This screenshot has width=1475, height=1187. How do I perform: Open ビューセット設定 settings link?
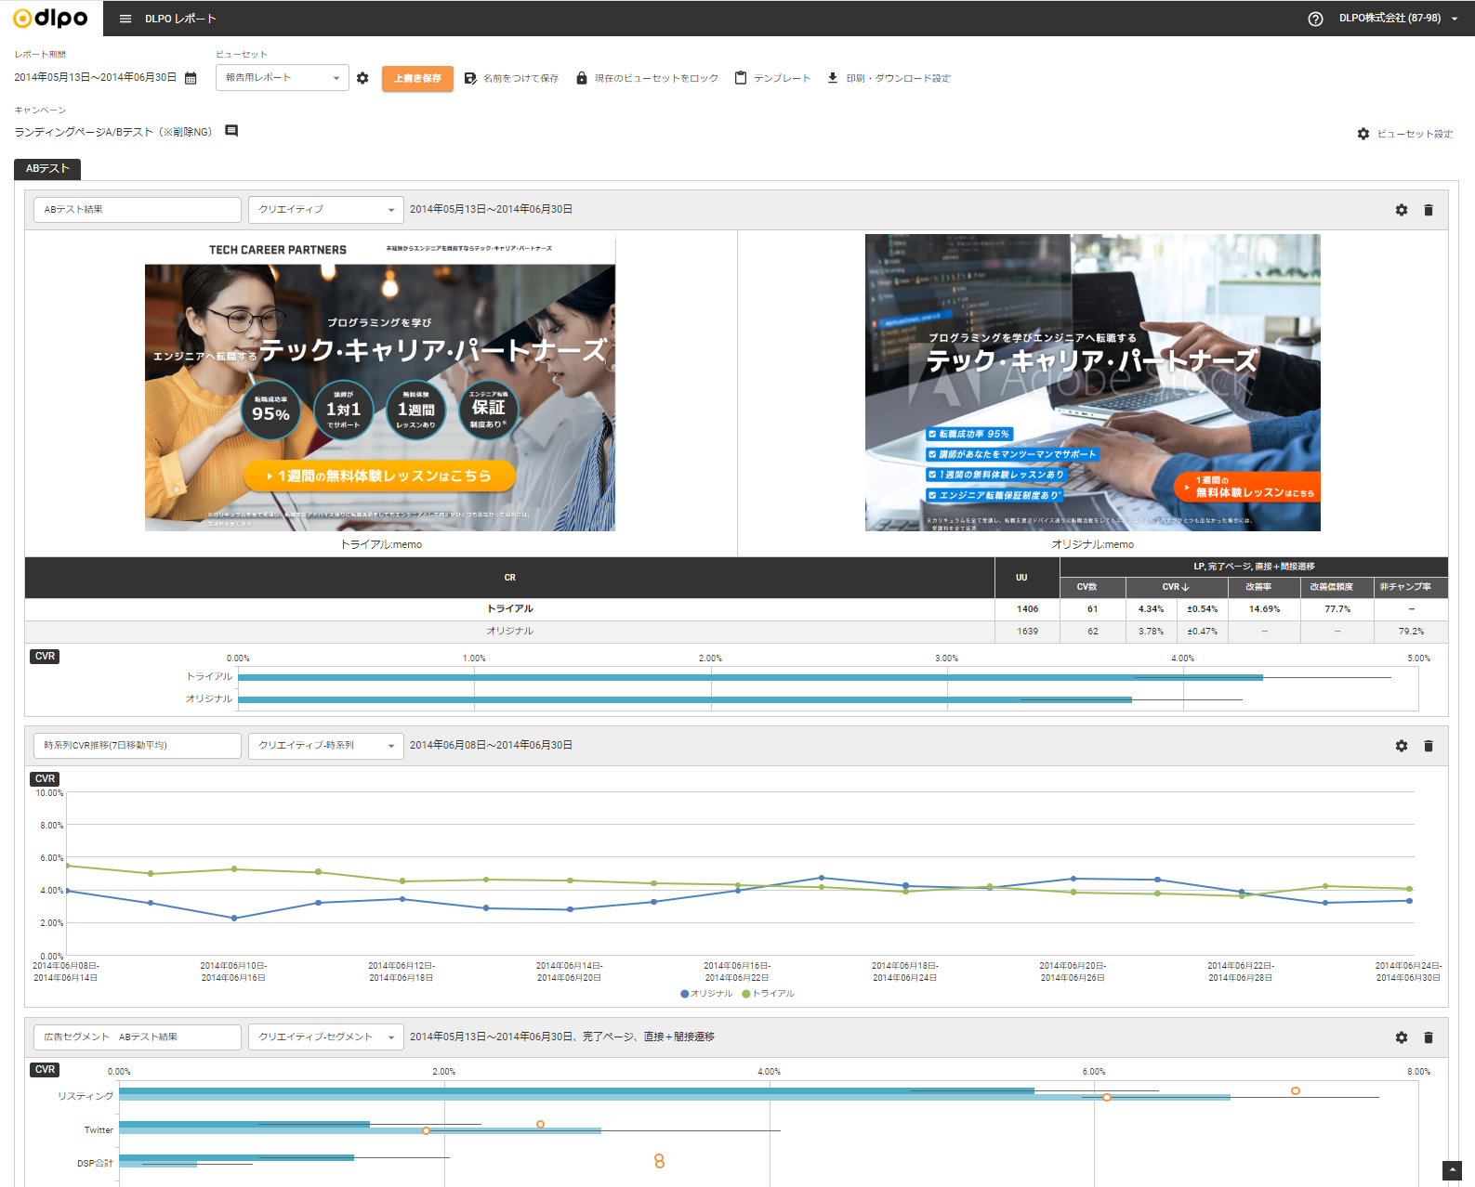coord(1405,134)
